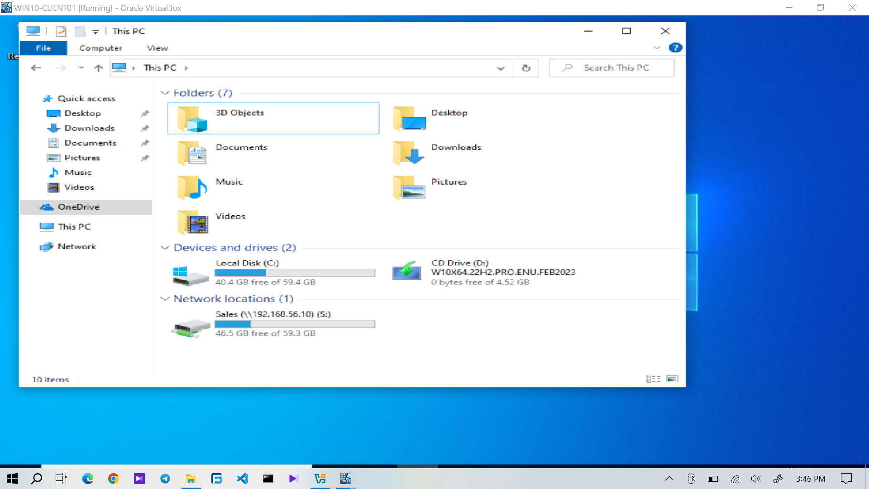869x489 pixels.
Task: Select the Pictures folder icon in Folders
Action: click(x=409, y=187)
